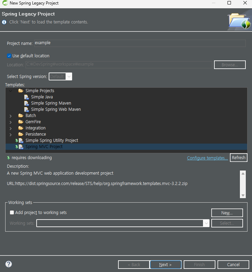Click the Refresh templates button
This screenshot has width=252, height=272.
pos(239,158)
